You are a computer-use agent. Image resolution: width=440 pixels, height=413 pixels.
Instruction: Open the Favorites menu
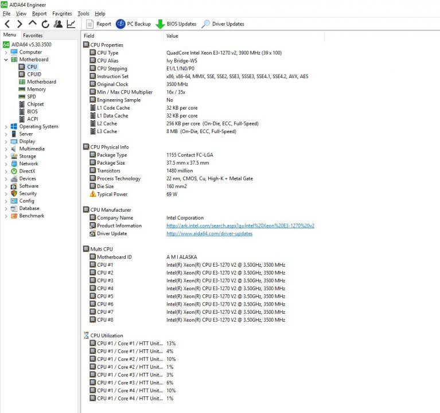coord(62,13)
